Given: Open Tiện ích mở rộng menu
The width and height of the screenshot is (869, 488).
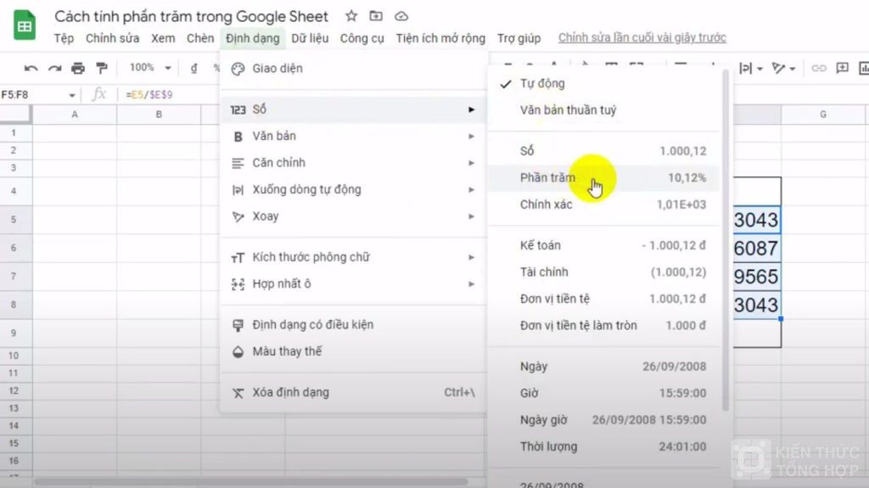Looking at the screenshot, I should tap(440, 38).
